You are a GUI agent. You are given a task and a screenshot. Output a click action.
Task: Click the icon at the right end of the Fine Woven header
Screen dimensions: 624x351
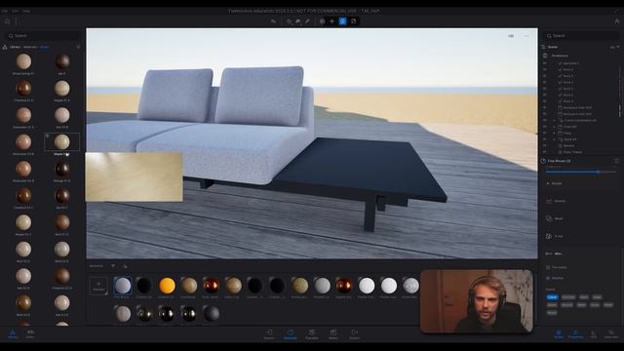click(616, 161)
